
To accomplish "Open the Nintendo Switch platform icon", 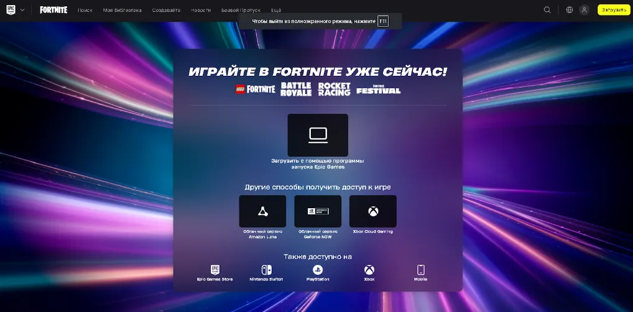I will click(266, 270).
